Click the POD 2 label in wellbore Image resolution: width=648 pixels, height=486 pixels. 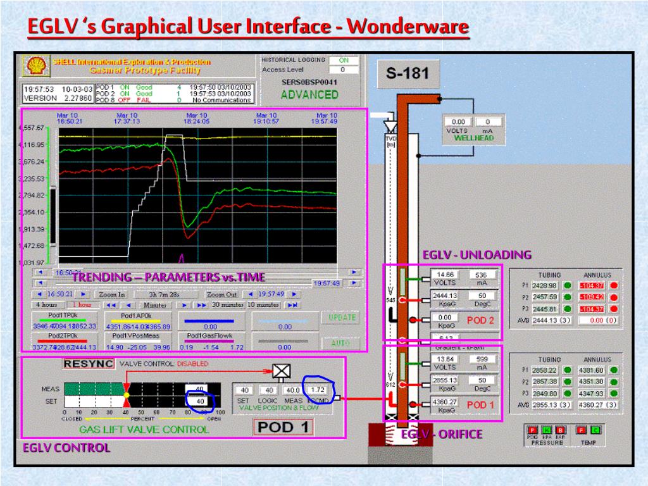pyautogui.click(x=480, y=320)
